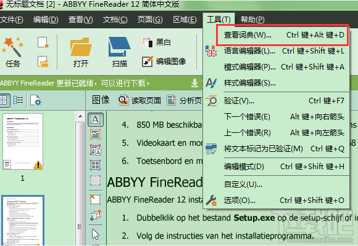Open 帮助(P) menu

click(x=252, y=20)
